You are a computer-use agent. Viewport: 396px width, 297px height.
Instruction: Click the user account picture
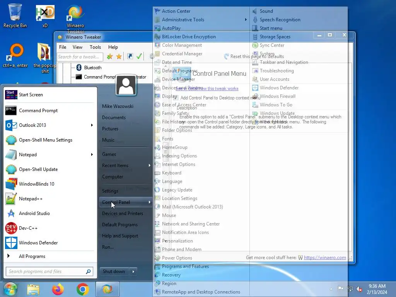point(126,85)
